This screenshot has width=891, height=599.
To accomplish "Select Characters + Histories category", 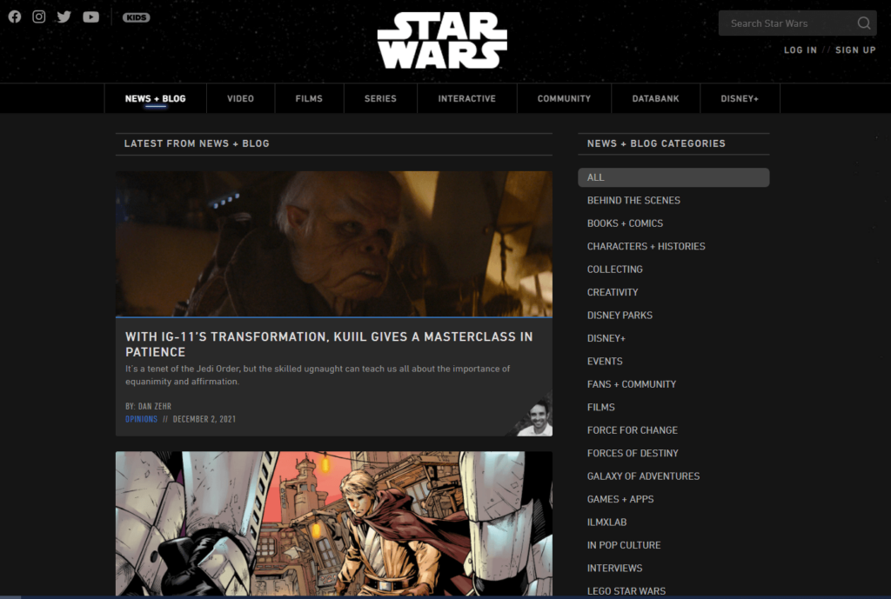I will (646, 246).
